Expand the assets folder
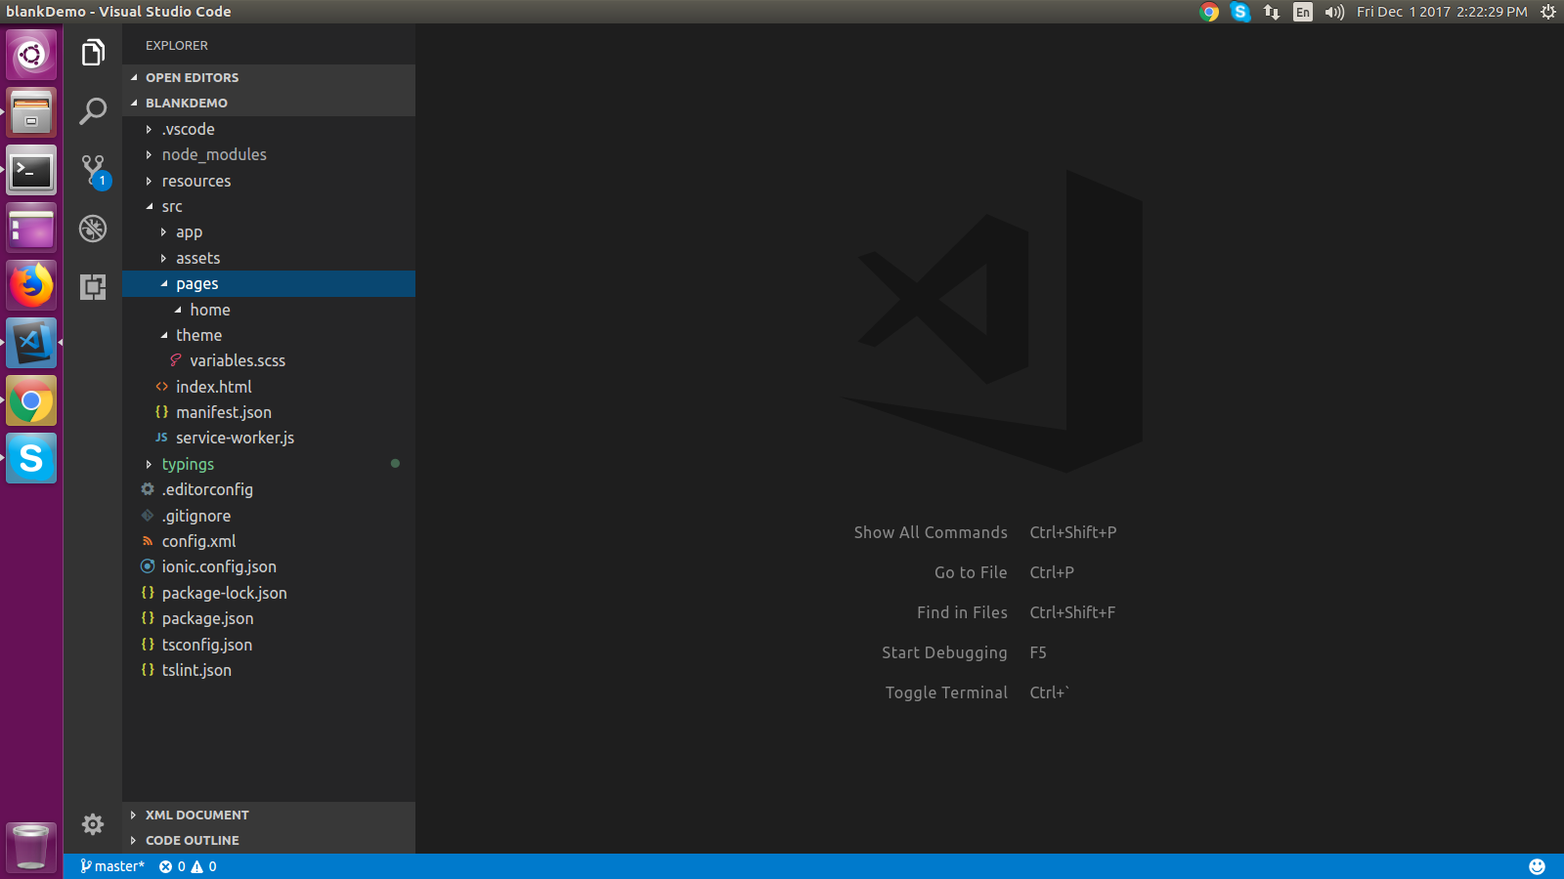Viewport: 1564px width, 879px height. pos(269,258)
